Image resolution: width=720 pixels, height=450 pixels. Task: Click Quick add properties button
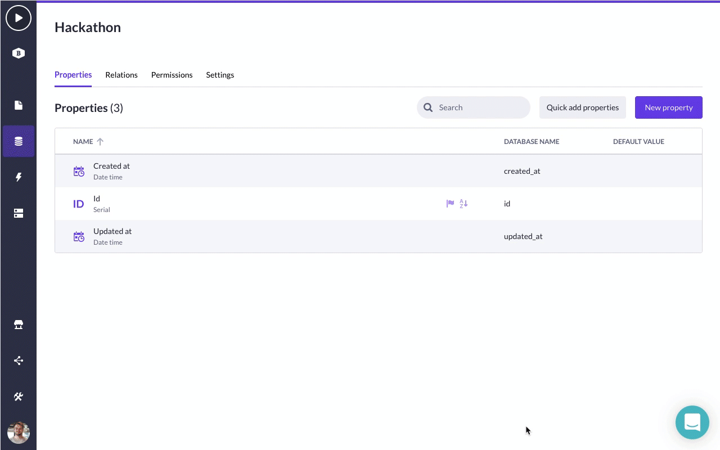pos(582,107)
